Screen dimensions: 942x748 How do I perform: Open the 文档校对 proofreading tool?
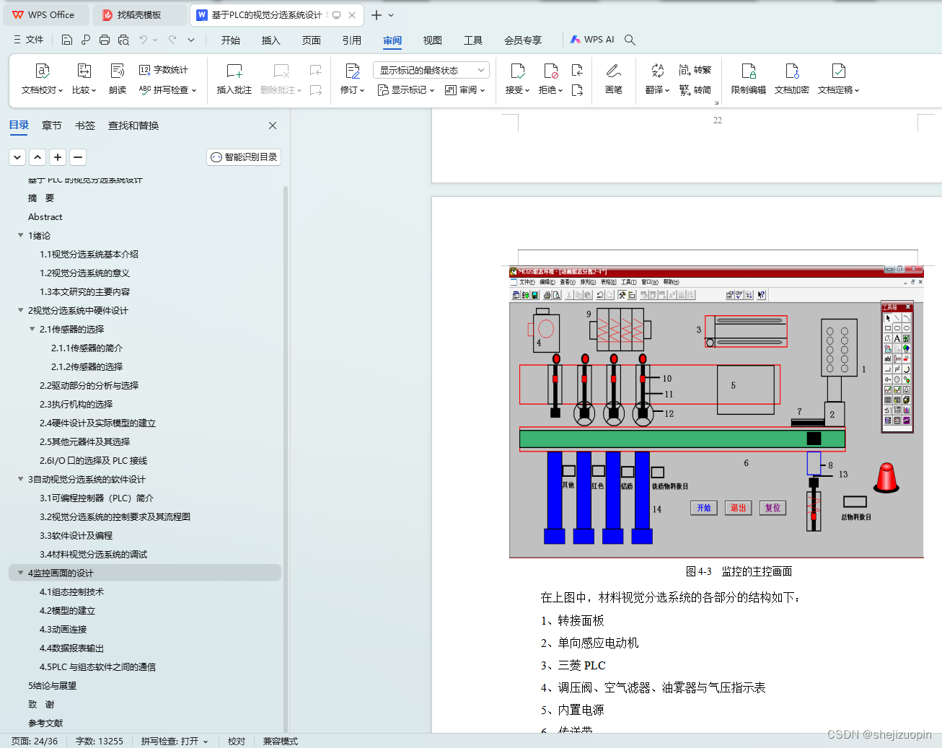(42, 79)
